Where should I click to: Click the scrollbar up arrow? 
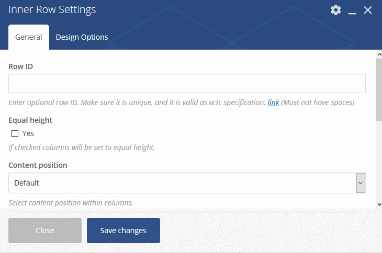(x=379, y=54)
